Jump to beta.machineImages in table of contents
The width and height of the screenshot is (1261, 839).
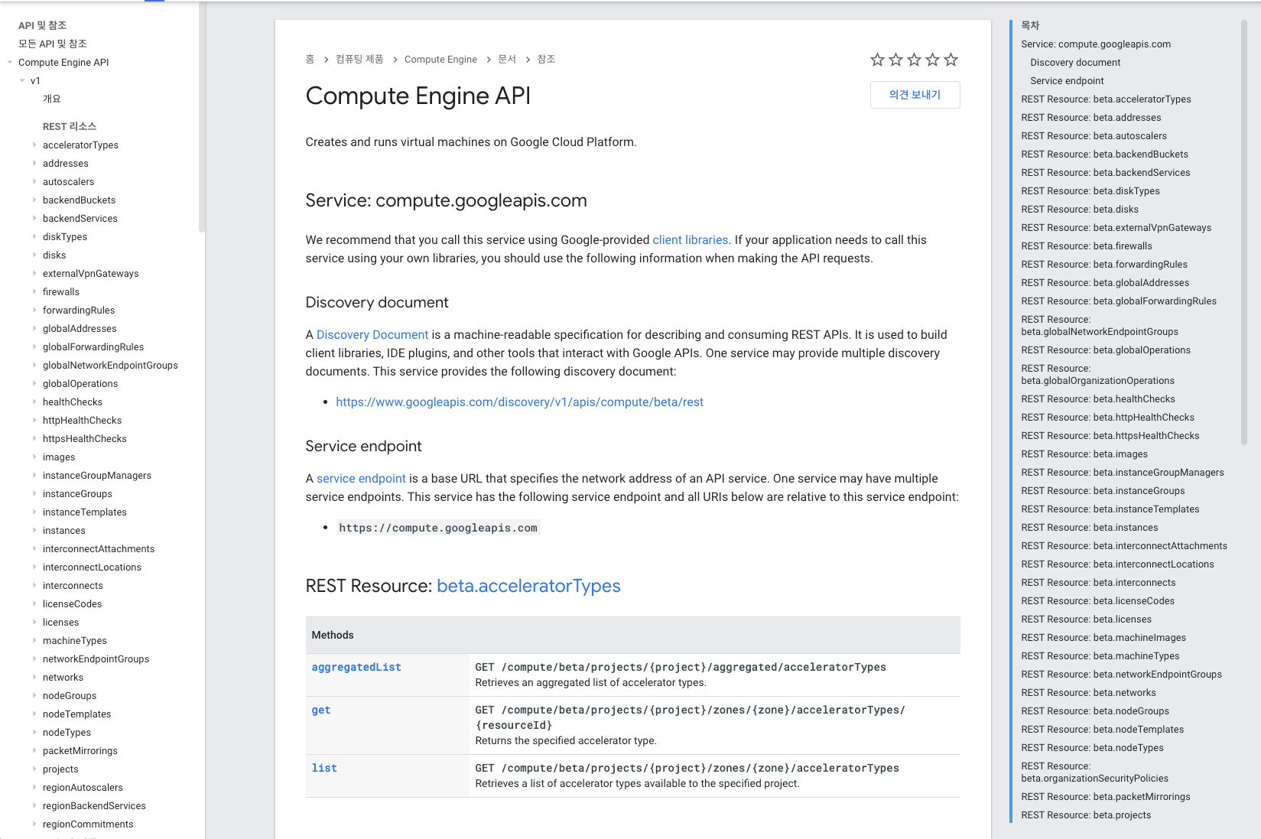1103,638
